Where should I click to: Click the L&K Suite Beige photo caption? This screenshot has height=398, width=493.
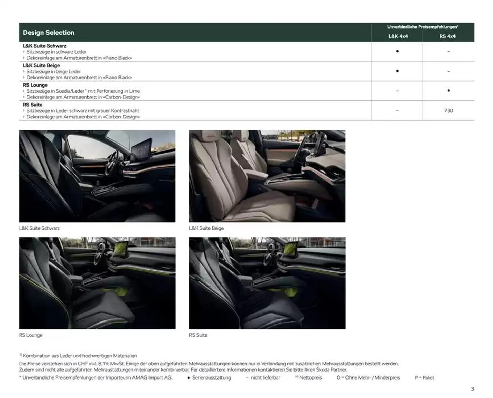point(206,228)
